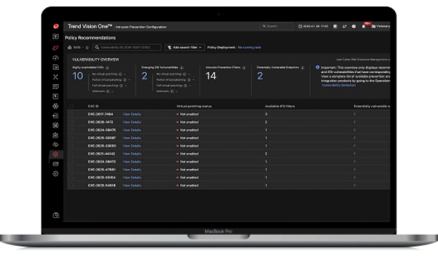Image resolution: width=438 pixels, height=257 pixels.
Task: Click View Details for CVE-2021-44142
Action: [x=132, y=153]
